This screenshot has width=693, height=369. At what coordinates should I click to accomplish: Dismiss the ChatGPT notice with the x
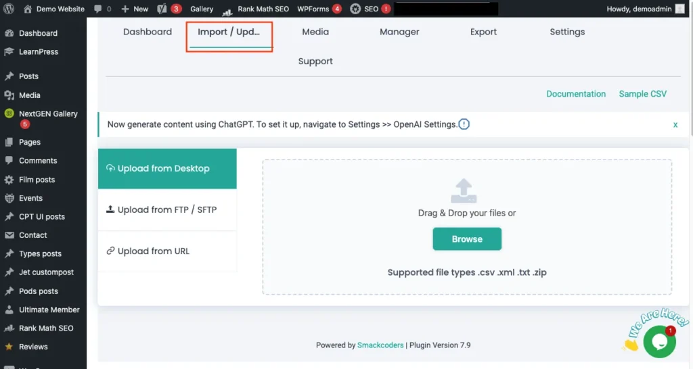pyautogui.click(x=675, y=125)
